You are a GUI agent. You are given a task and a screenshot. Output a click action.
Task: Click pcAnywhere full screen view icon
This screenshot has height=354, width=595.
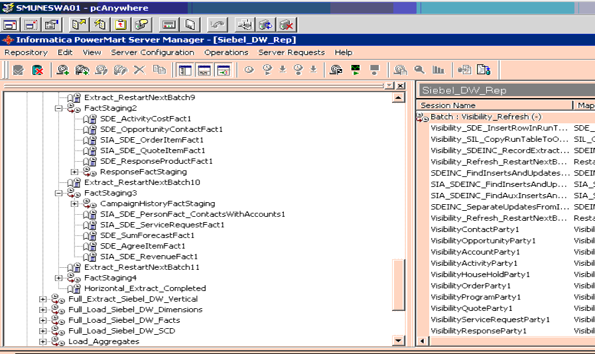pos(10,25)
